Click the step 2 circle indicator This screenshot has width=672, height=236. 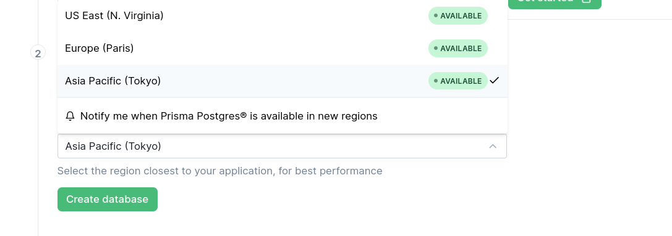(x=38, y=54)
